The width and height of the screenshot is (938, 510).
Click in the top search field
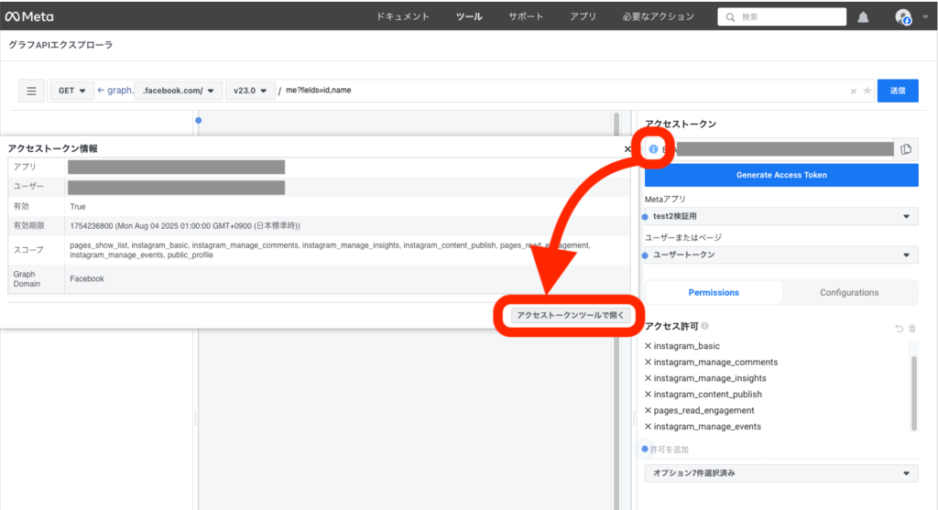pyautogui.click(x=781, y=16)
